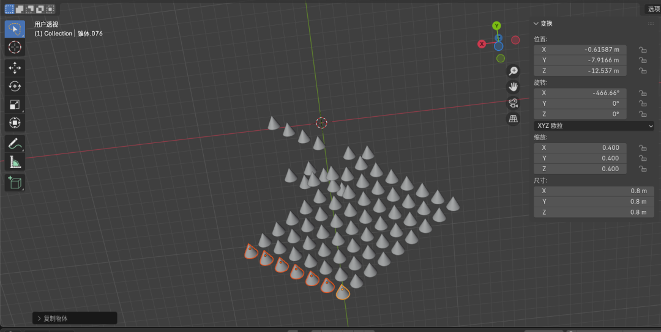Activate the 3D Cursor tool
This screenshot has height=332, width=661.
point(15,47)
